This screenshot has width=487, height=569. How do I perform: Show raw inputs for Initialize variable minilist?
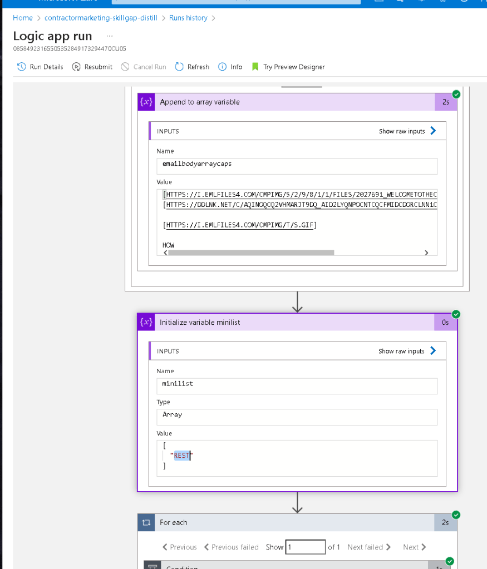401,351
